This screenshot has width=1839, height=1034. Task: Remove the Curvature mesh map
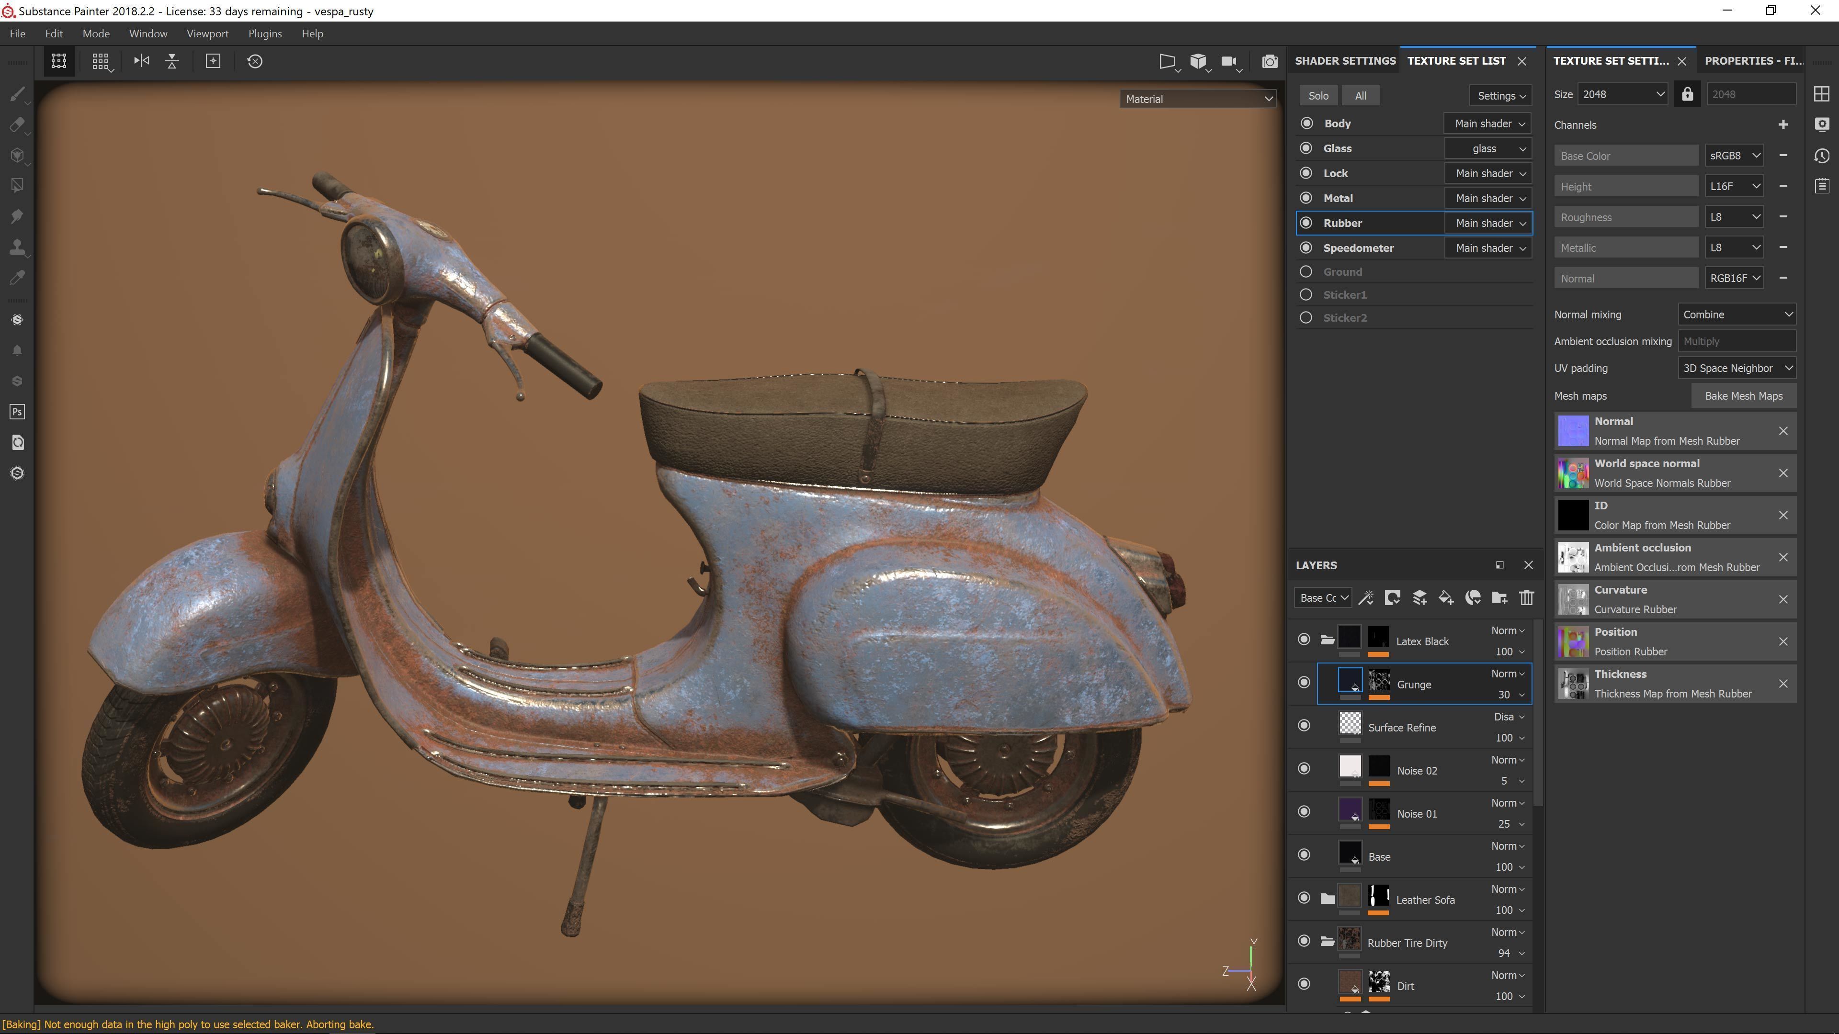(x=1783, y=599)
